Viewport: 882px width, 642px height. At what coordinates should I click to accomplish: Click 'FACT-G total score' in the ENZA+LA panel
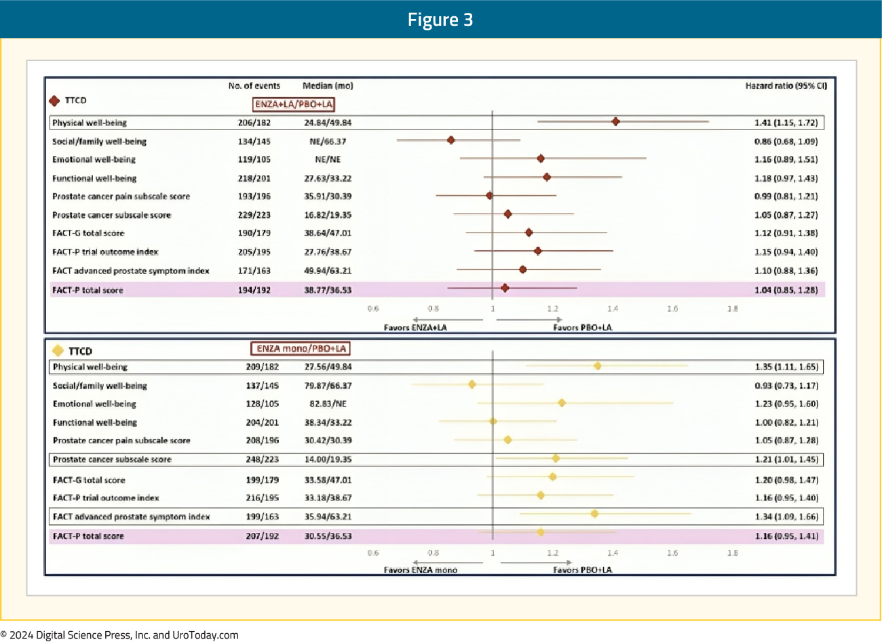pos(88,233)
